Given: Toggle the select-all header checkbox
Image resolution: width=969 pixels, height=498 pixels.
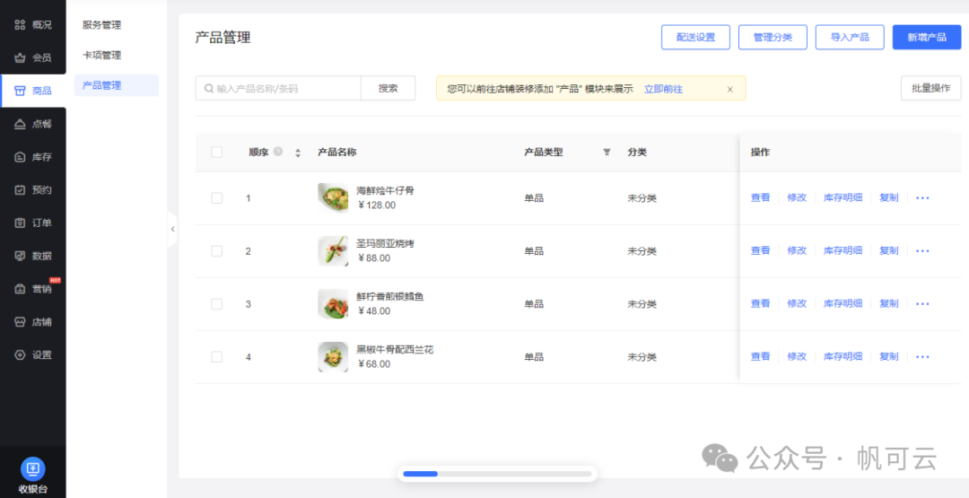Looking at the screenshot, I should click(217, 152).
